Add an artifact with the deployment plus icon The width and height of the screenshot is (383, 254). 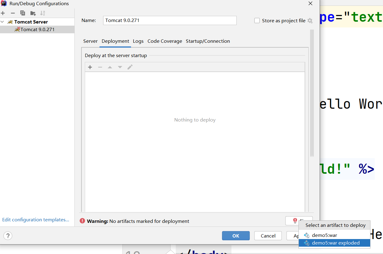tap(90, 67)
